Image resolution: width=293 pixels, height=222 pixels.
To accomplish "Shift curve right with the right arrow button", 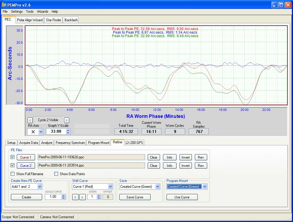I will click(83, 197).
